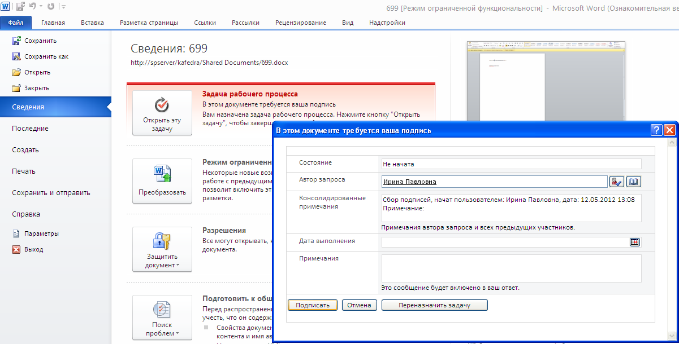This screenshot has width=679, height=344.
Task: Open the Надстройки ribbon tab
Action: 387,23
